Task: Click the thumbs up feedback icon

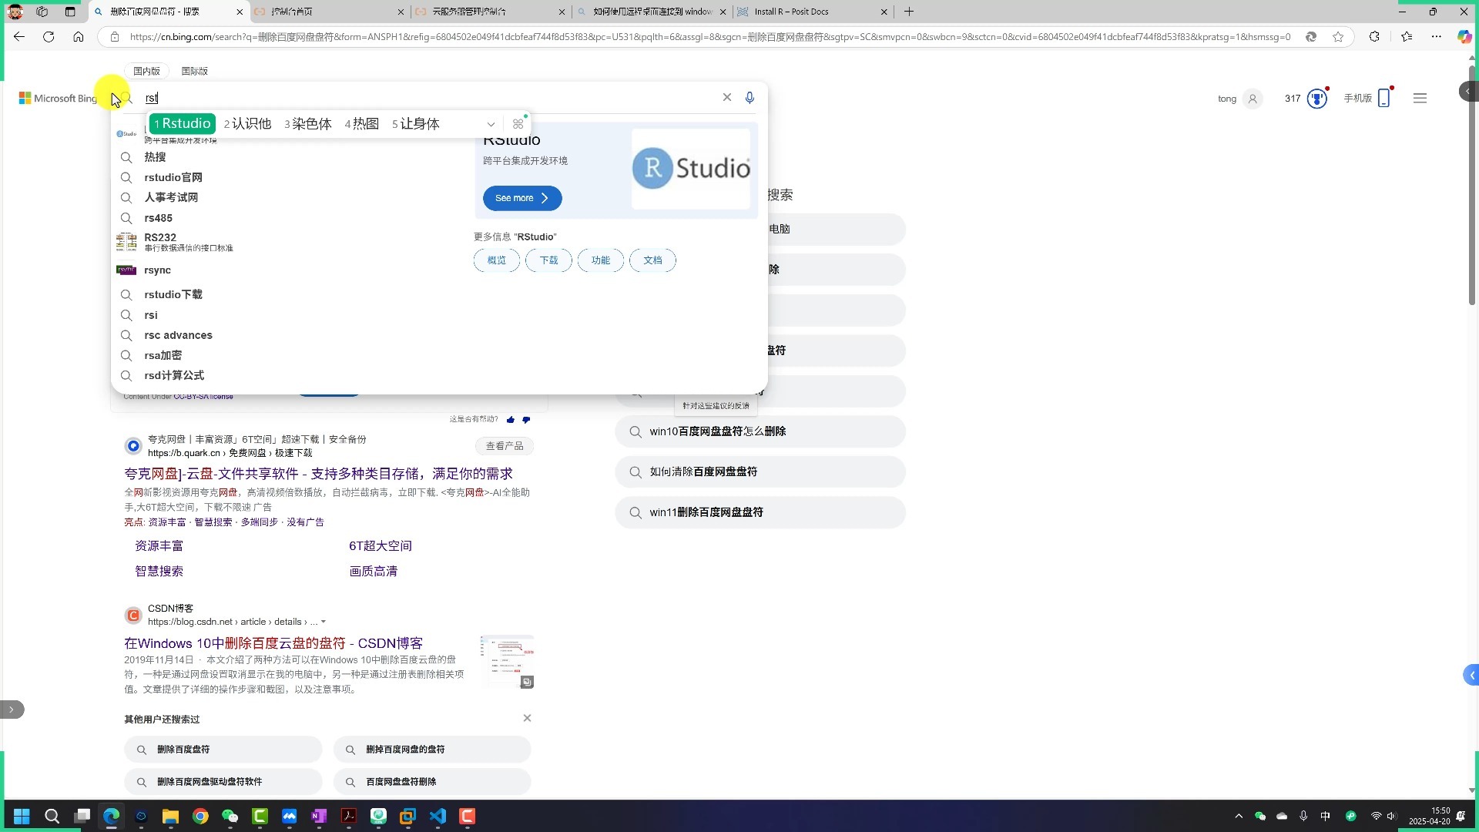Action: tap(511, 420)
